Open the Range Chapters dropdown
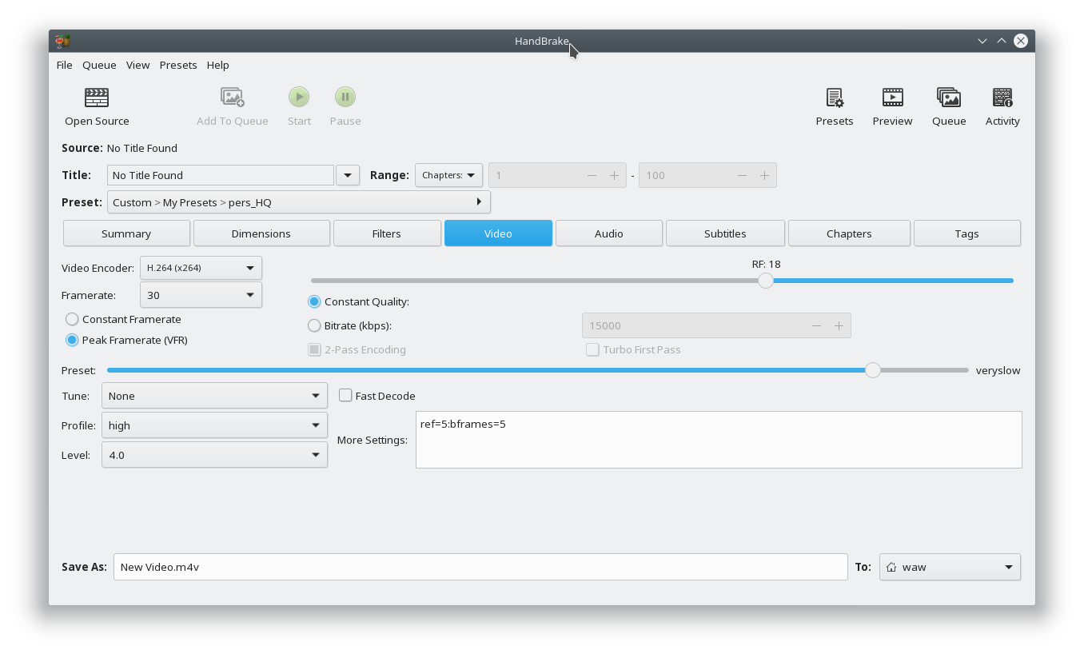This screenshot has width=1084, height=654. point(448,175)
